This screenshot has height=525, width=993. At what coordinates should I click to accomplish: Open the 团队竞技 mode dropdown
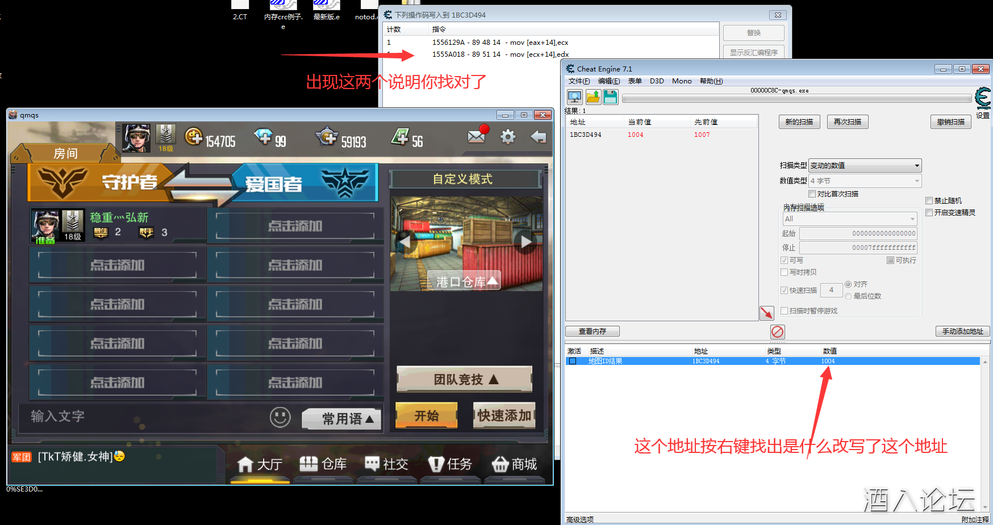point(464,380)
